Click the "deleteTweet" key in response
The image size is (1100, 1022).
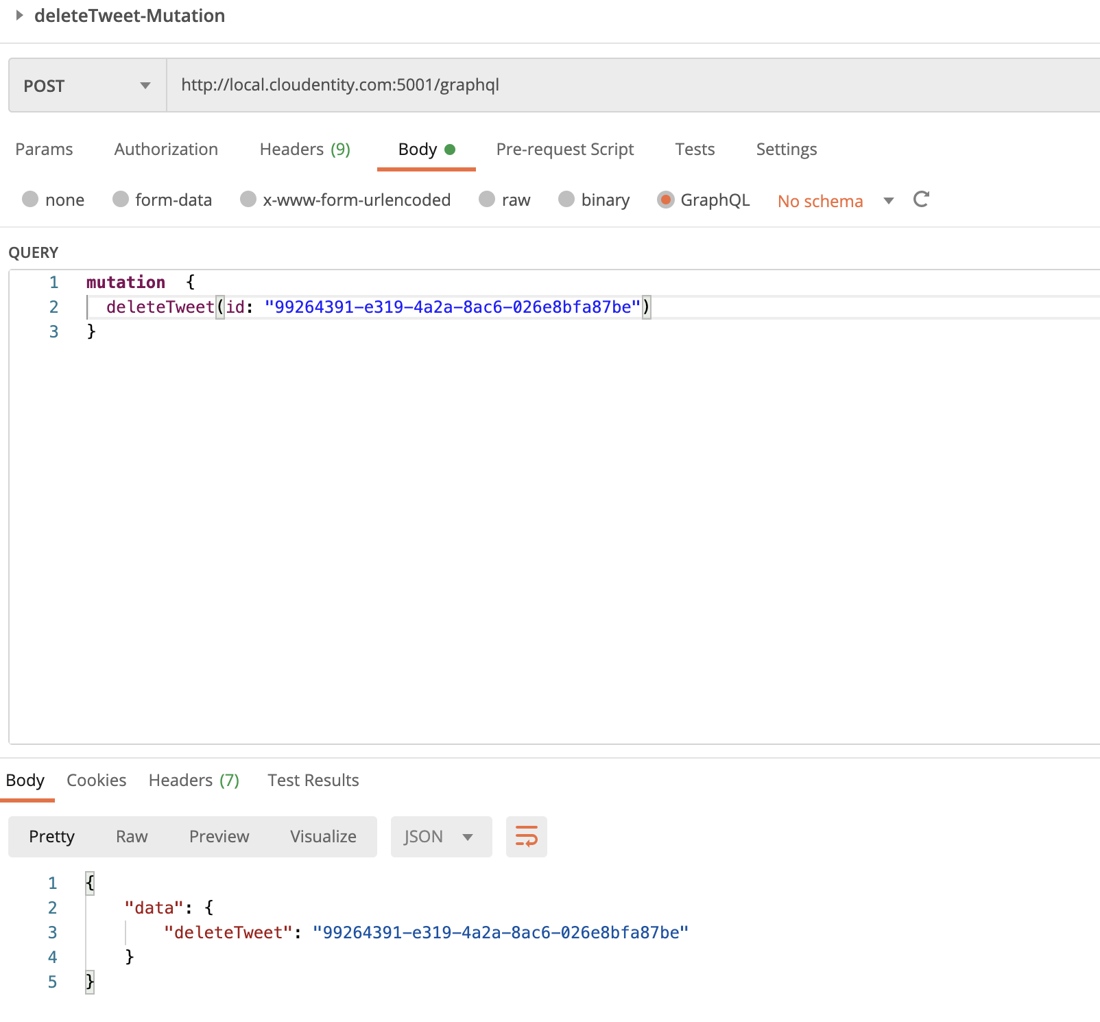(x=229, y=932)
